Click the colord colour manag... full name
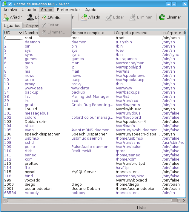The image size is (189, 212). point(92,118)
